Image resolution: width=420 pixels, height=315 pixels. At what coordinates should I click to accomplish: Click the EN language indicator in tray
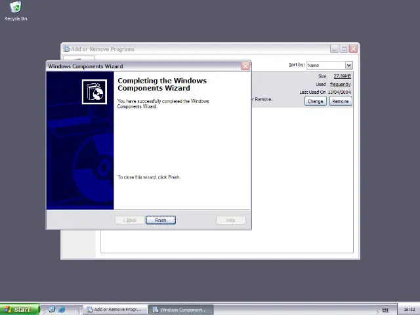[x=385, y=310]
